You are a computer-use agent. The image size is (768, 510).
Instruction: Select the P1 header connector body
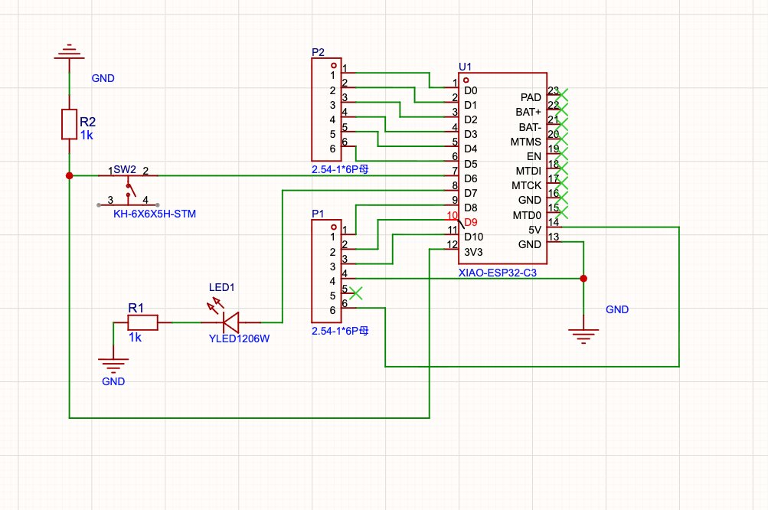(x=327, y=271)
